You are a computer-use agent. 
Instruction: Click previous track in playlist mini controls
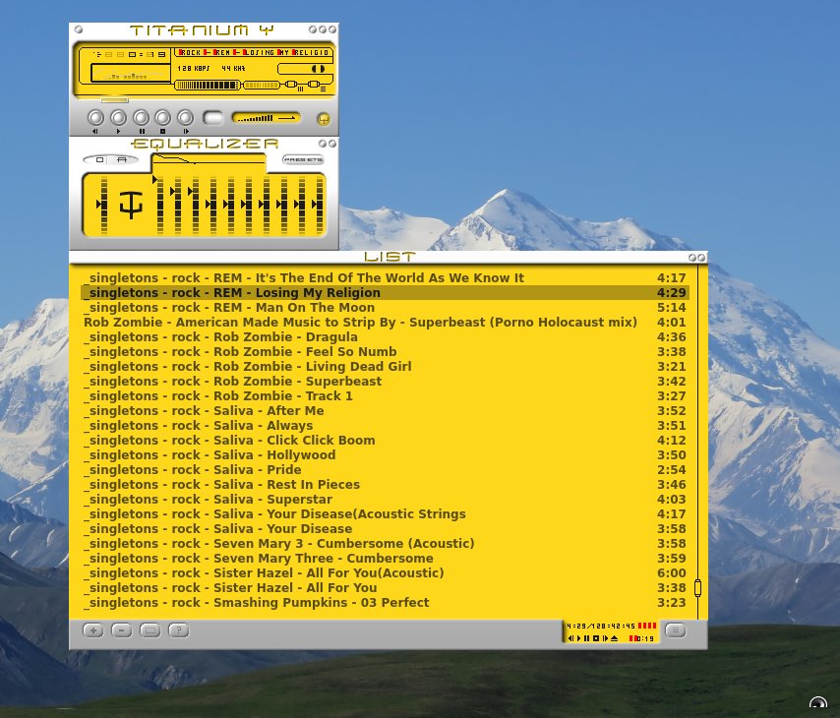[570, 638]
